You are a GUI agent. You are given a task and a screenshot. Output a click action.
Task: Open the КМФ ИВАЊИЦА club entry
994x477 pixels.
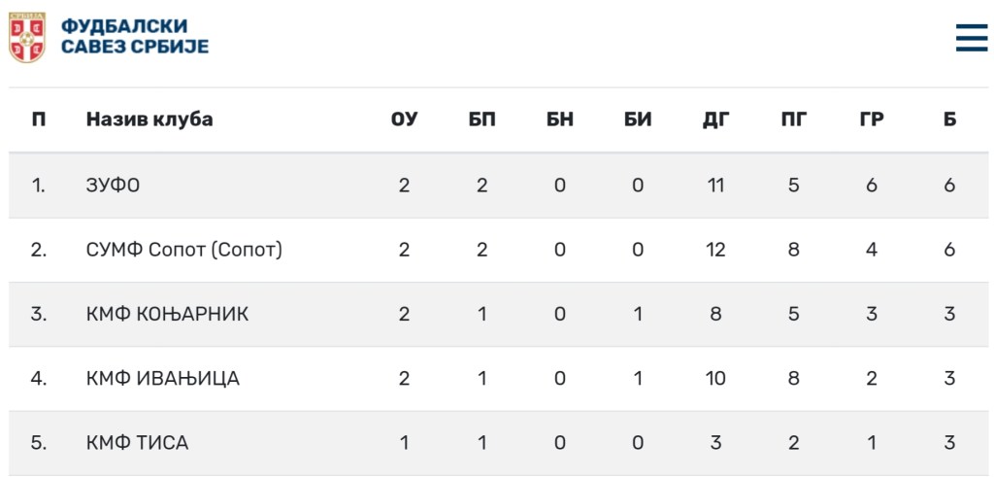coord(162,378)
